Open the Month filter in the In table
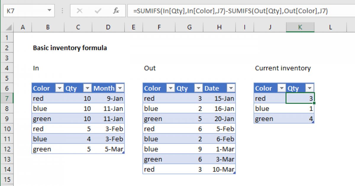This screenshot has height=186, width=355. [x=120, y=88]
